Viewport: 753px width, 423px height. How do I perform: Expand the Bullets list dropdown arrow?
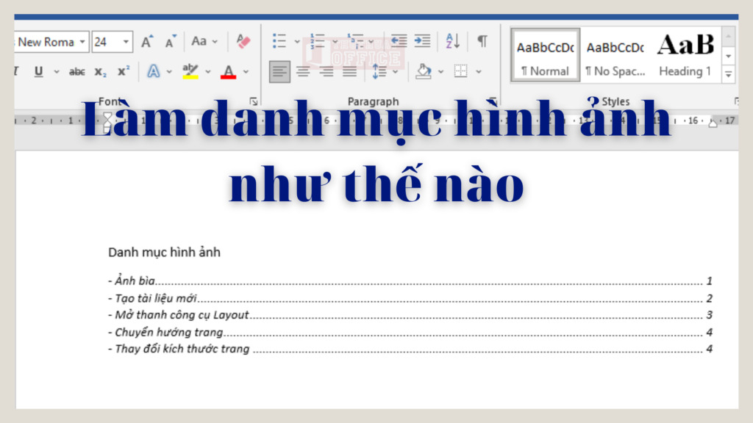tap(296, 42)
